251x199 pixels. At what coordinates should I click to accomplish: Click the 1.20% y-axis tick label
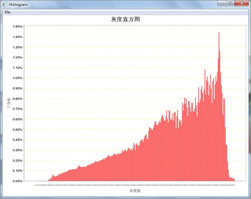click(x=18, y=58)
